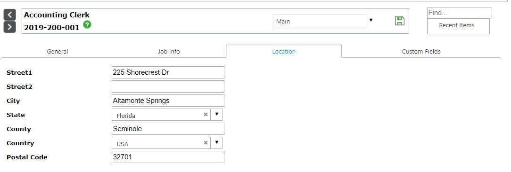
Task: Click the State label
Action: point(16,115)
